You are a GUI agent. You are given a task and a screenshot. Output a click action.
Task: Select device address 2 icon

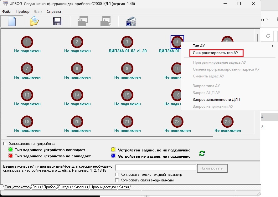tap(77, 42)
